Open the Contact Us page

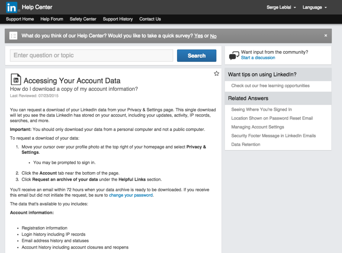pos(150,19)
